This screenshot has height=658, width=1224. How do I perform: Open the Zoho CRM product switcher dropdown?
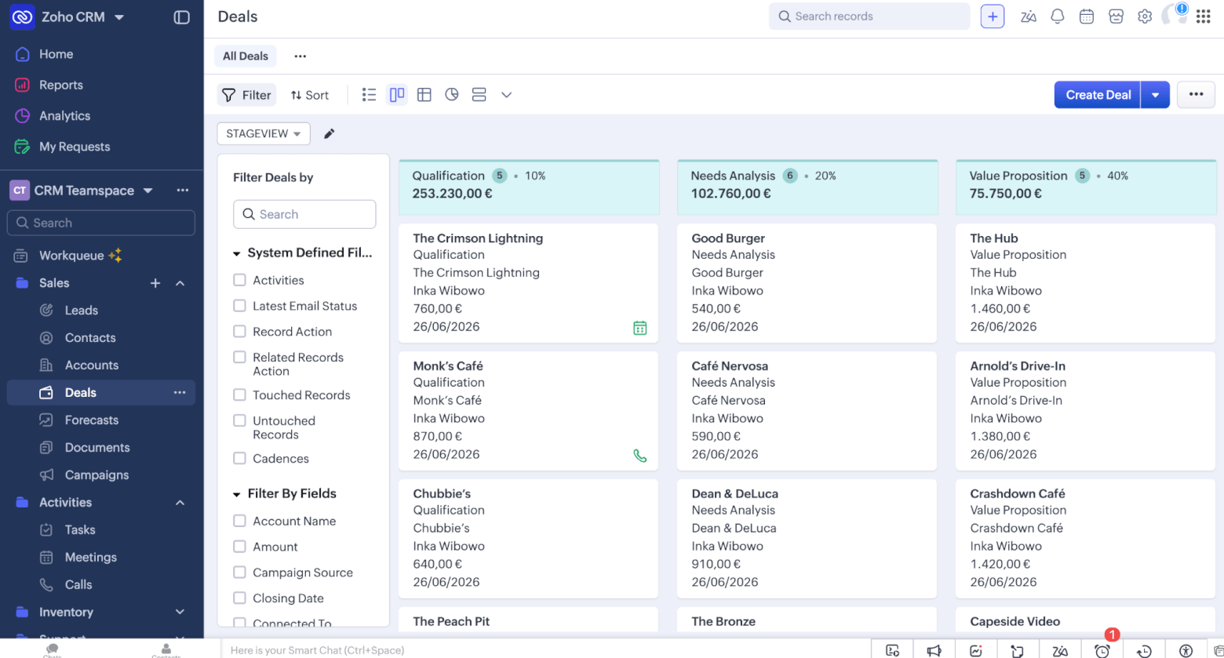119,17
